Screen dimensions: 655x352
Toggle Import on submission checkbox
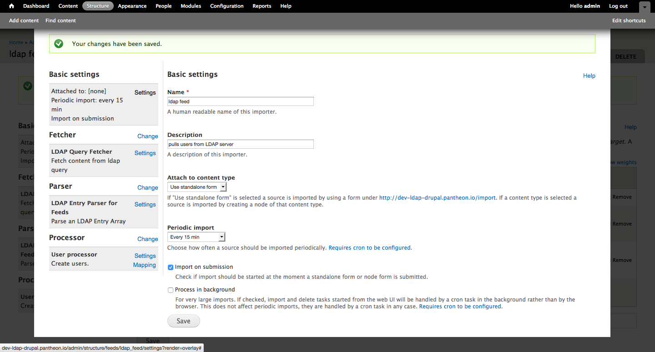171,267
